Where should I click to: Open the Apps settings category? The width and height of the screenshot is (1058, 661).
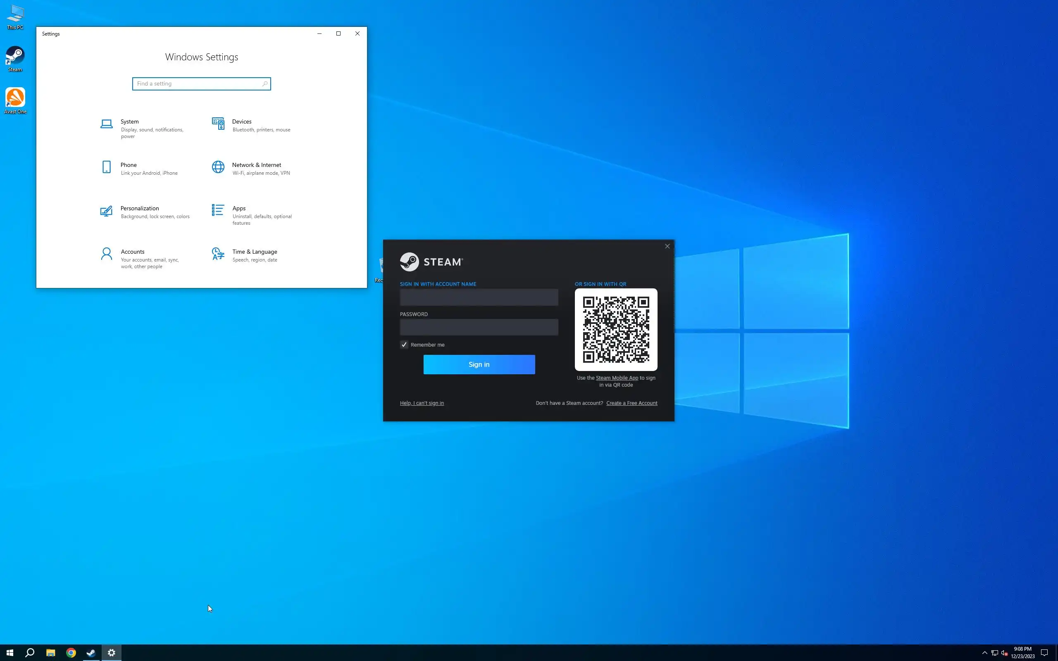point(239,209)
